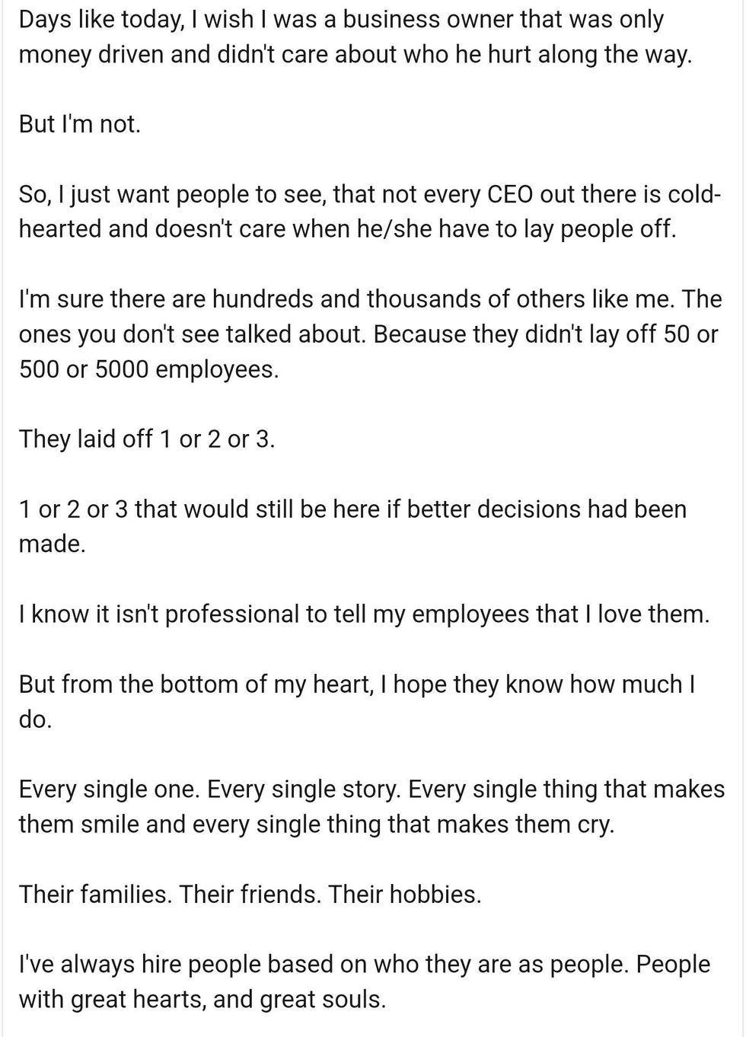The height and width of the screenshot is (1037, 746).
Task: Click the line "Their families. Their friends. Their hobbies."
Action: pos(250,894)
